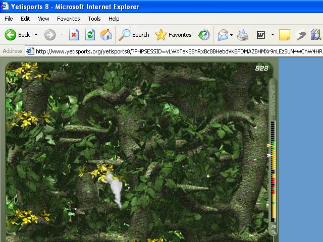The image size is (323, 242).
Task: Print the page with the printer icon
Action: (x=243, y=35)
